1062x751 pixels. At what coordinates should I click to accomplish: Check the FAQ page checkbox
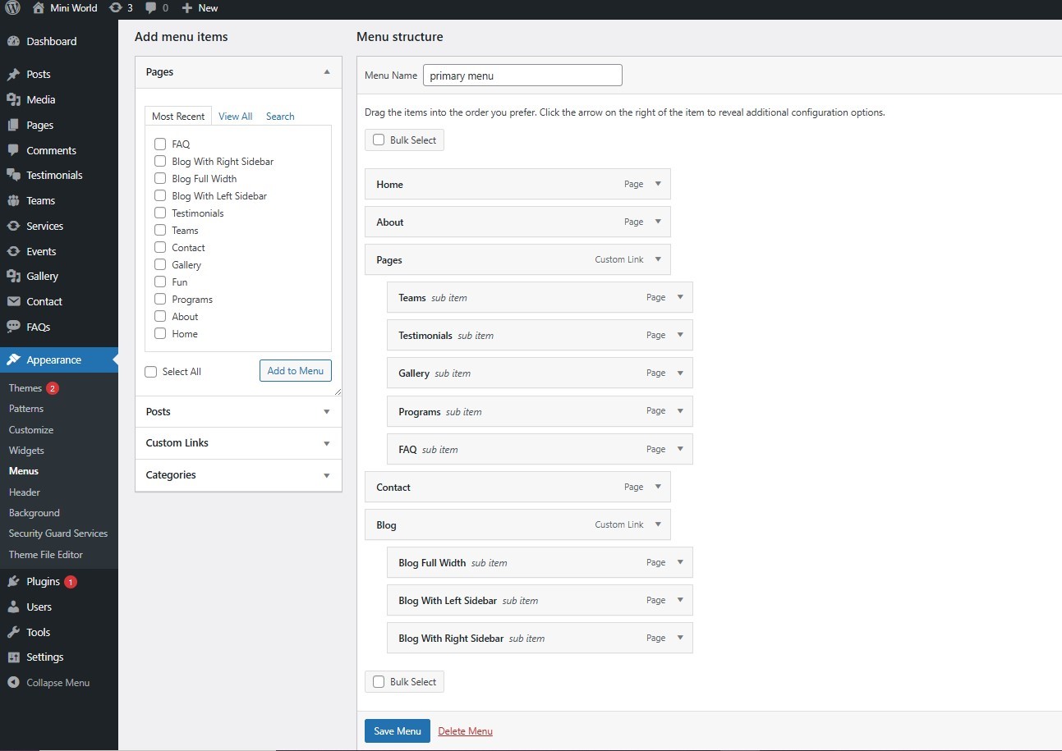160,144
